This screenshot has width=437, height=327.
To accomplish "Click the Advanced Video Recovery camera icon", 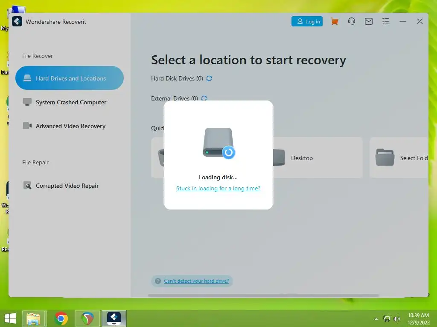I will click(x=27, y=126).
